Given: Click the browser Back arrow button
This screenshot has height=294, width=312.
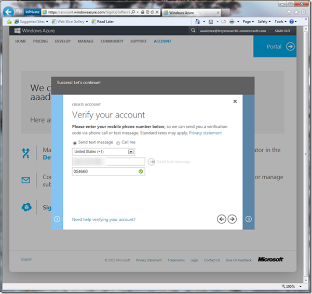Looking at the screenshot, I should pyautogui.click(x=8, y=12).
